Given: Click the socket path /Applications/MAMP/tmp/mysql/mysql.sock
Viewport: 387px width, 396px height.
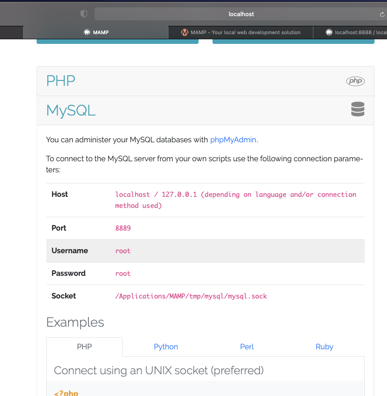Looking at the screenshot, I should point(191,296).
